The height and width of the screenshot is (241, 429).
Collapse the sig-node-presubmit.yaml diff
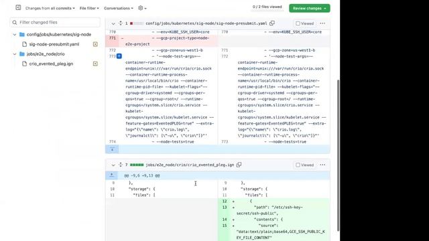[x=113, y=23]
